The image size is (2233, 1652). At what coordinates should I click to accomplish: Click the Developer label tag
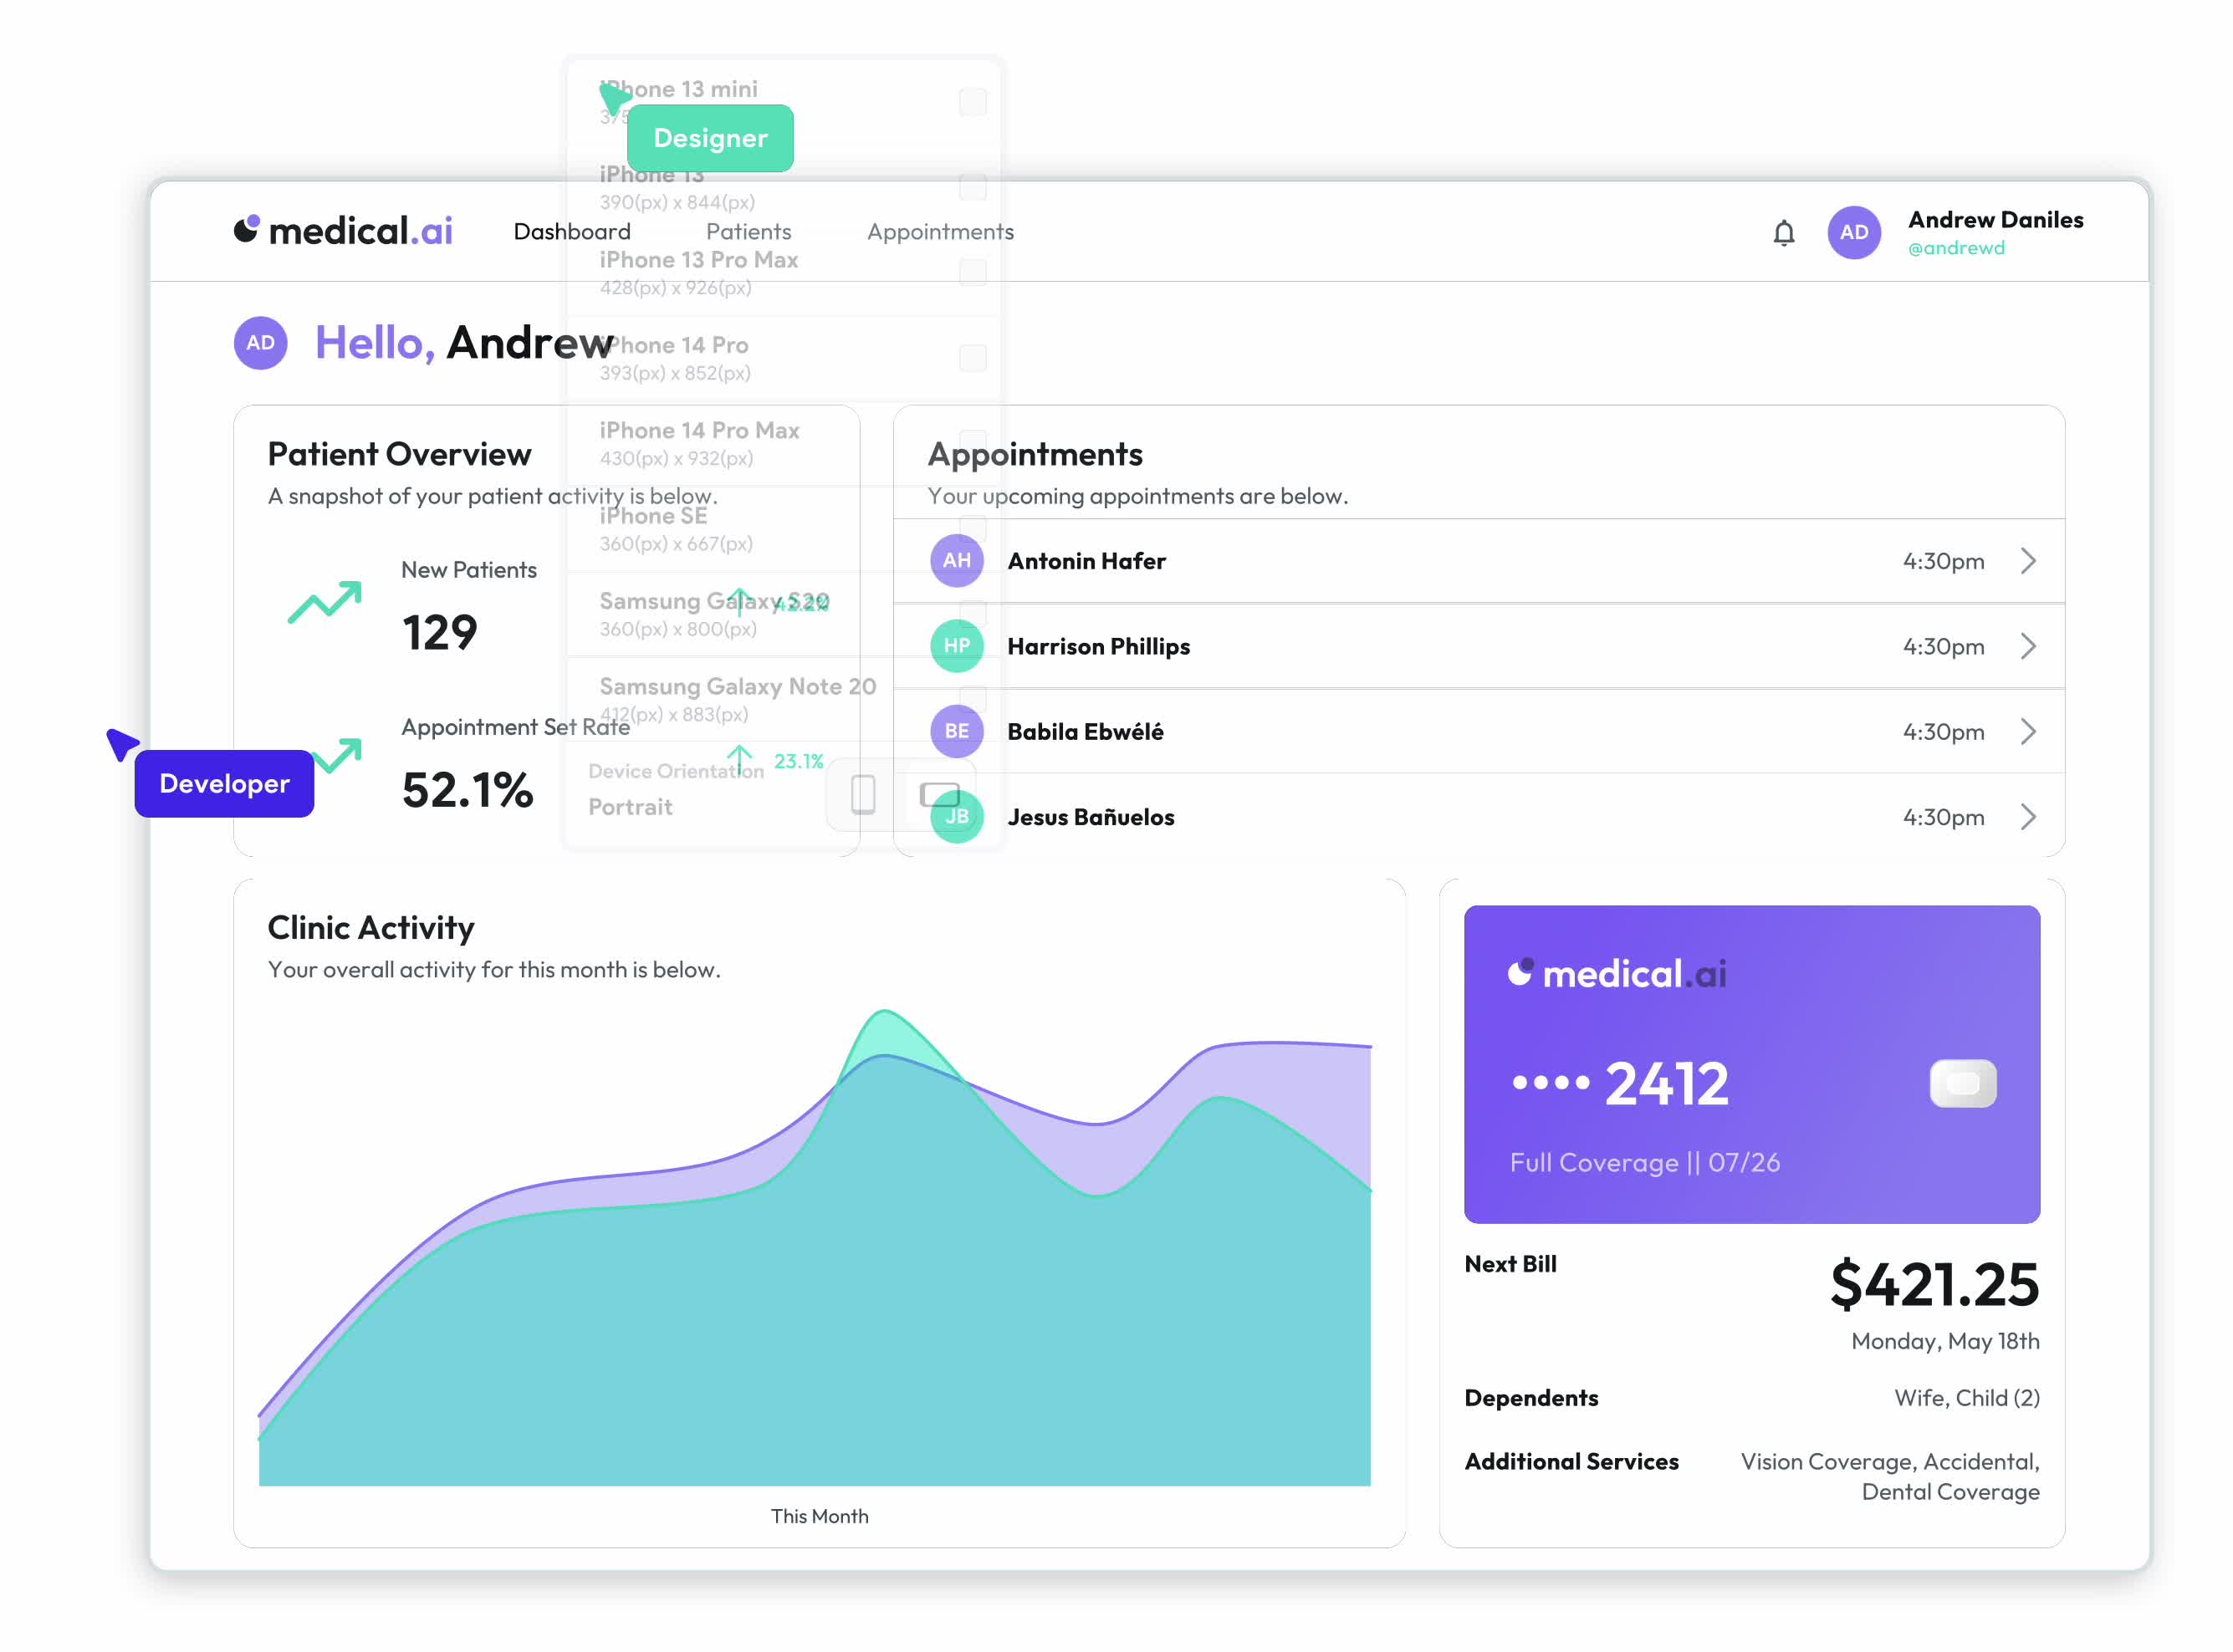[224, 784]
